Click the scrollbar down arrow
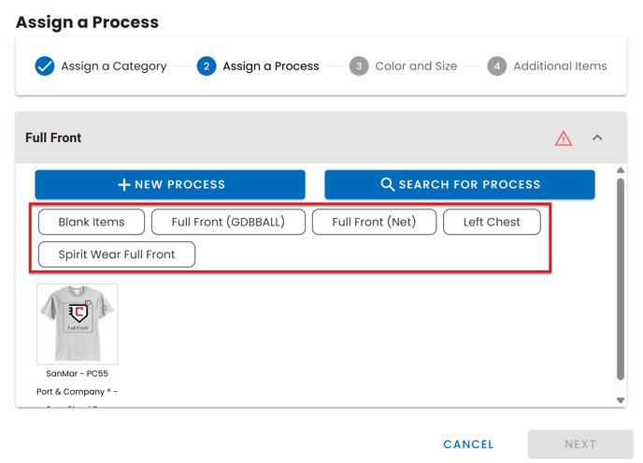Image resolution: width=643 pixels, height=463 pixels. click(x=621, y=400)
